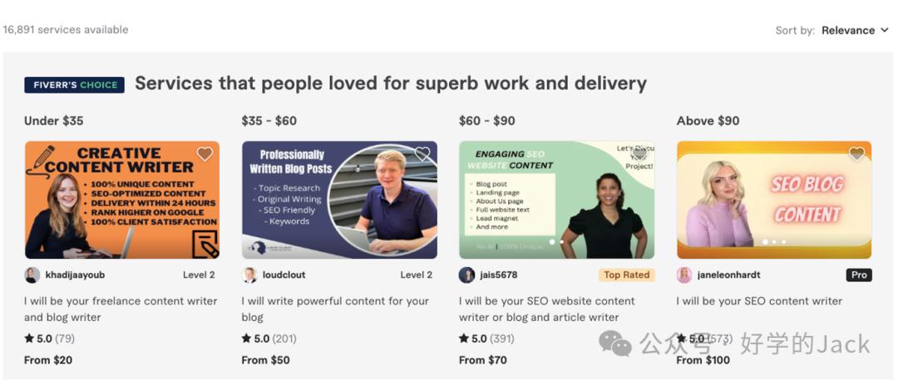The height and width of the screenshot is (380, 898).
Task: Click jais5678's profile avatar
Action: pos(467,275)
